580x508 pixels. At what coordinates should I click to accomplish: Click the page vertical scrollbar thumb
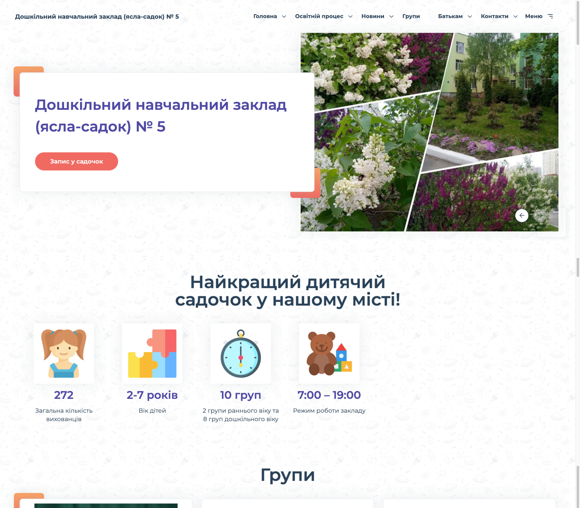tap(577, 23)
